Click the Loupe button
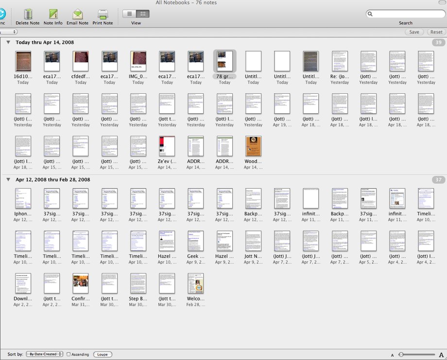This screenshot has width=447, height=360. click(103, 354)
